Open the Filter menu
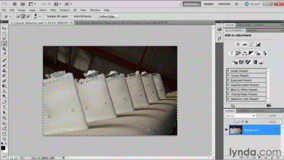 (x=53, y=10)
